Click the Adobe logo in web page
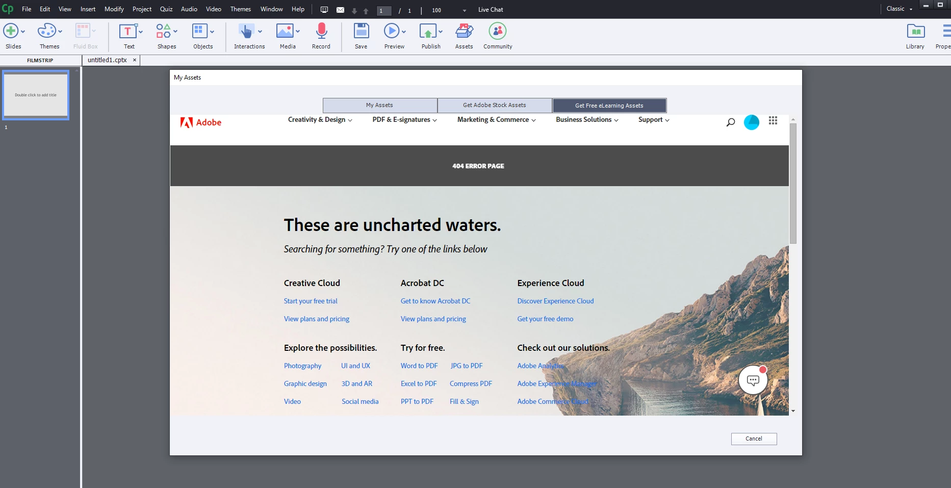Image resolution: width=951 pixels, height=488 pixels. 201,122
